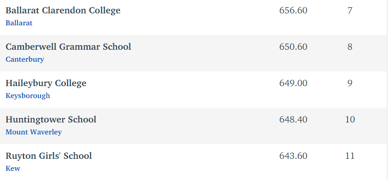This screenshot has width=388, height=180.
Task: Click rank number 11
Action: [x=350, y=156]
